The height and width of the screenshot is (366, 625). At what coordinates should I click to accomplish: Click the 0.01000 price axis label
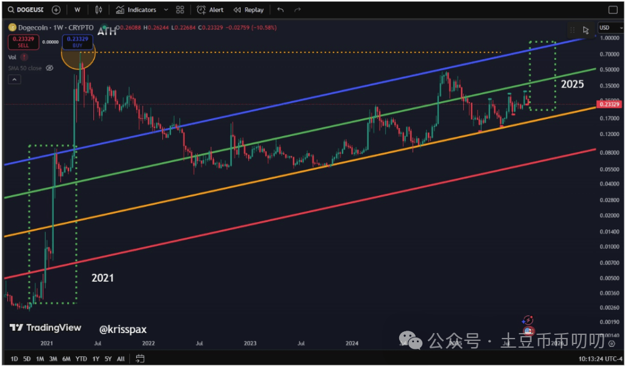(x=609, y=246)
